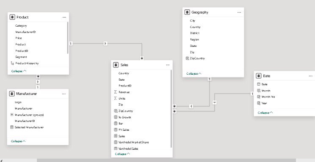
Task: Select the VanArsdel Sales measure
Action: [128, 148]
